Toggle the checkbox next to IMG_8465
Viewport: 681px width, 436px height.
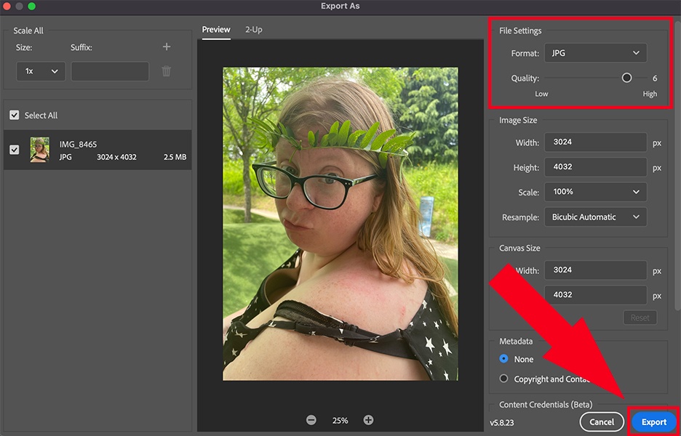point(15,149)
